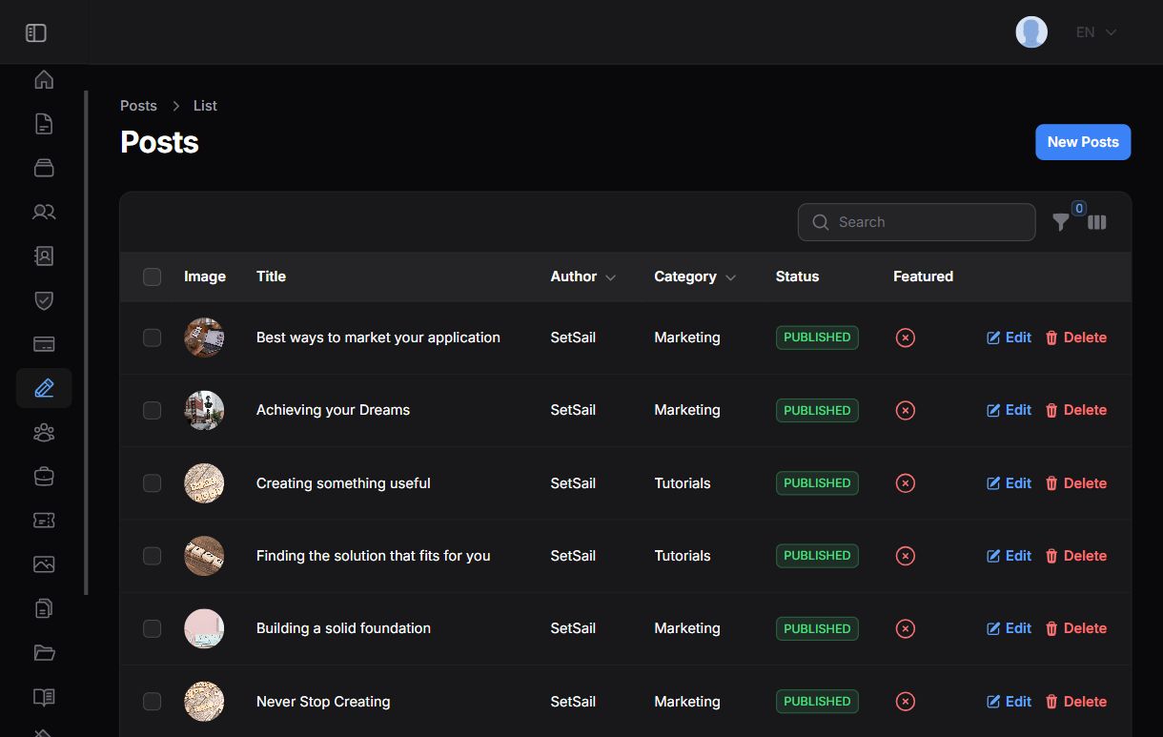The image size is (1163, 737).
Task: Tick checkbox for Never Stop Creating row
Action: click(x=152, y=702)
